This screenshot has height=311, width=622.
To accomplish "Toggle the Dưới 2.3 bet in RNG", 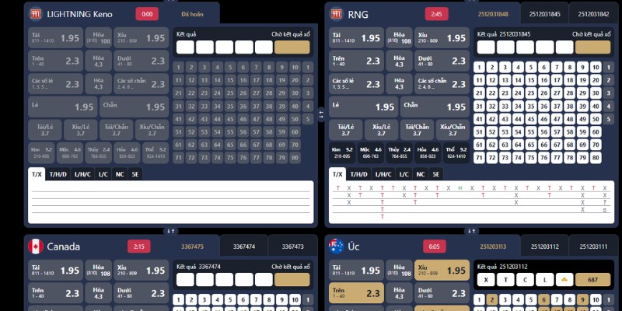I will click(442, 61).
